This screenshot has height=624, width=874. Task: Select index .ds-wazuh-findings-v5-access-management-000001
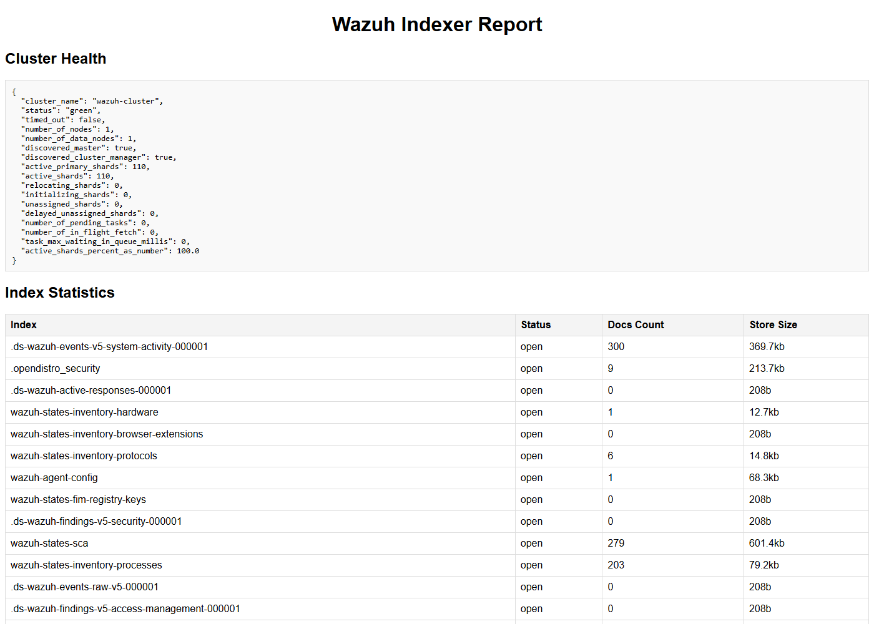(125, 609)
